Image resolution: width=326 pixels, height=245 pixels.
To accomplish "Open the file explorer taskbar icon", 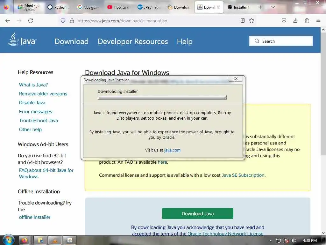I will (40, 241).
